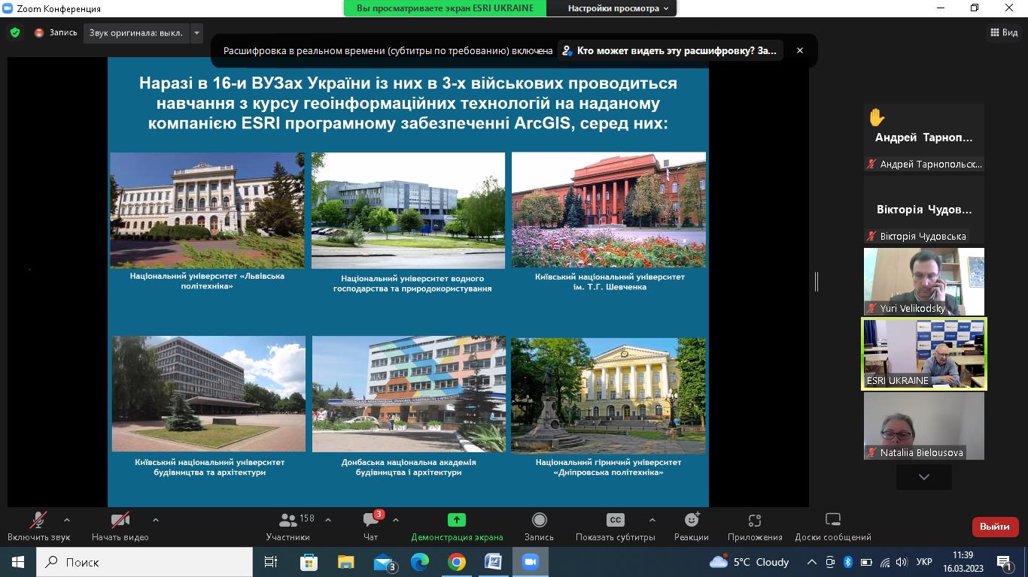Viewport: 1028px width, 577px height.
Task: Open the Участники participants panel
Action: coord(287,526)
